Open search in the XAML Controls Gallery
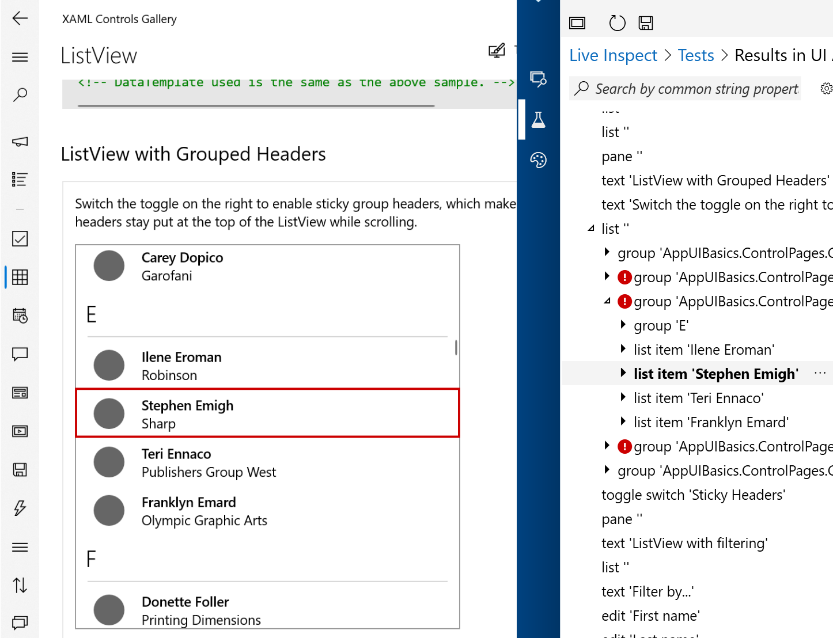The image size is (833, 638). (x=20, y=94)
